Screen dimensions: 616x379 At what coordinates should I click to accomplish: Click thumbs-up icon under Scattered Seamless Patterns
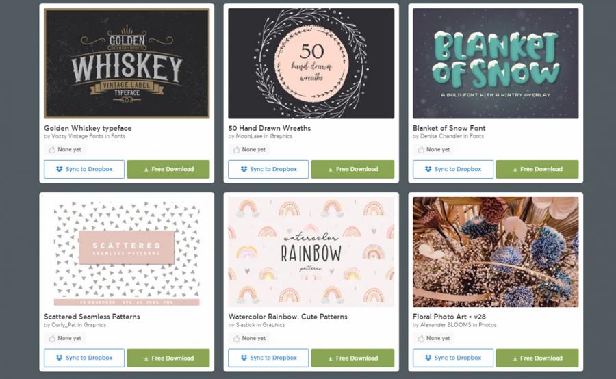[52, 338]
